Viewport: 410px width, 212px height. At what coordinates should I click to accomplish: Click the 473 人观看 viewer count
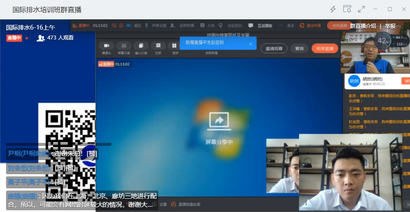(x=55, y=38)
